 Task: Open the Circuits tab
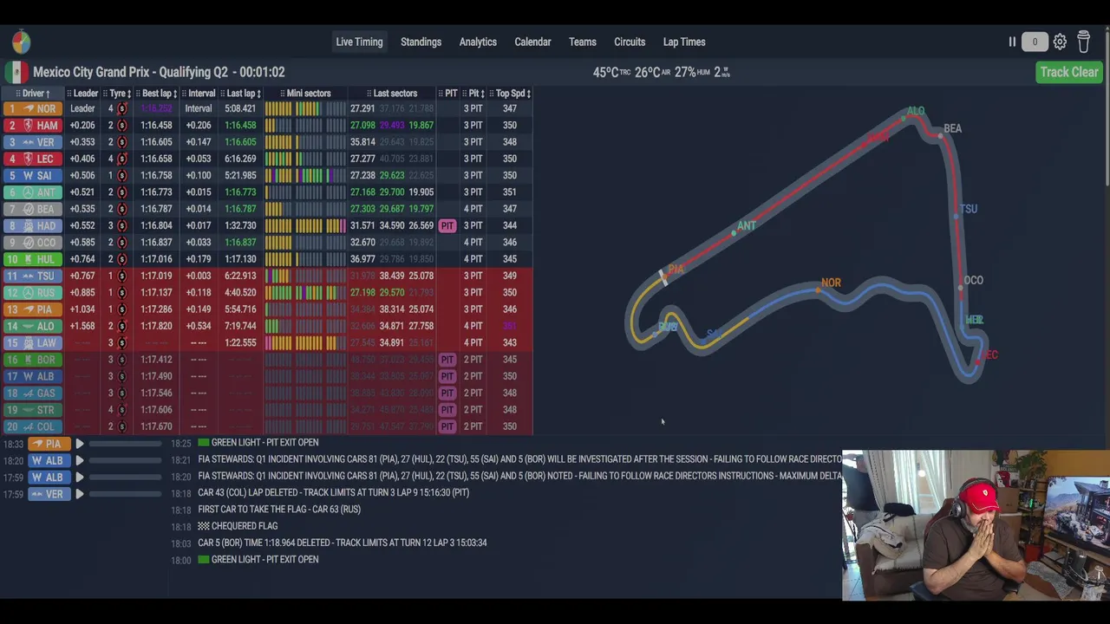click(x=630, y=42)
